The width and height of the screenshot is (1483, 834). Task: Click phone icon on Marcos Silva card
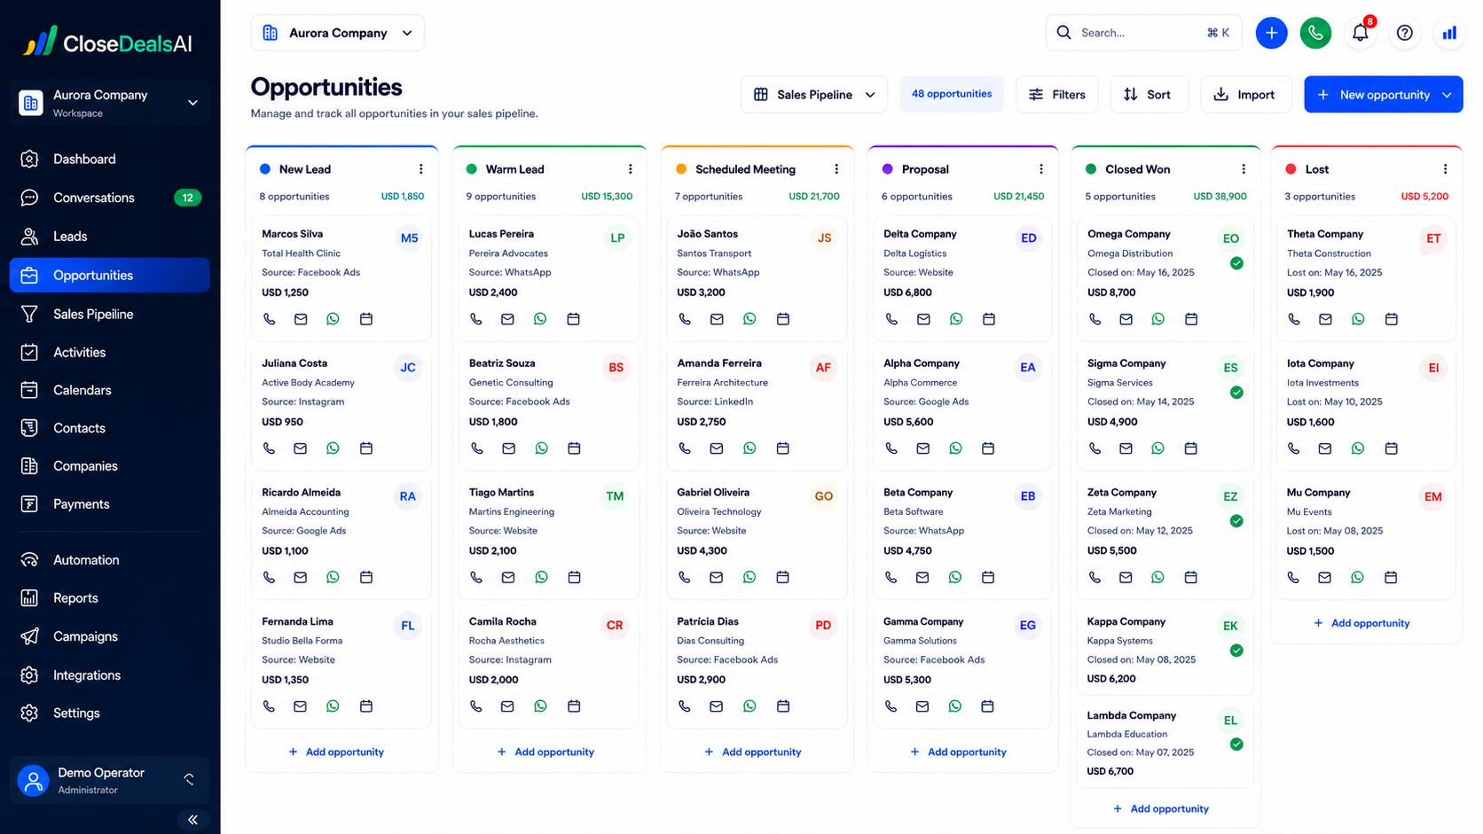269,319
